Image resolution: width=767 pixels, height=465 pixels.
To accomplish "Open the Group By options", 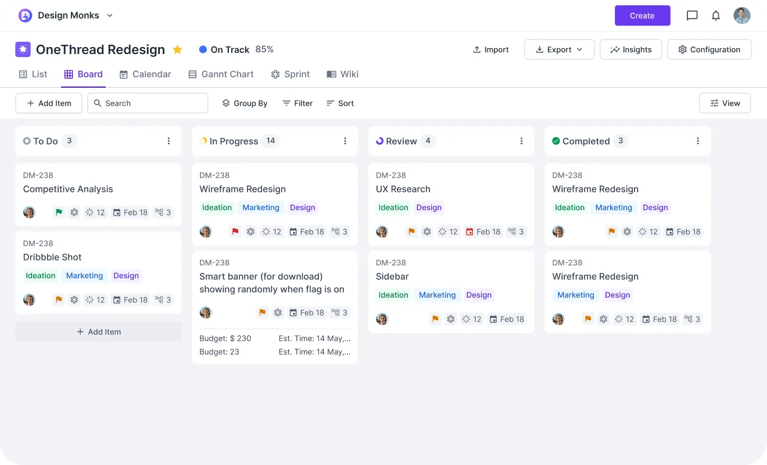I will click(245, 103).
